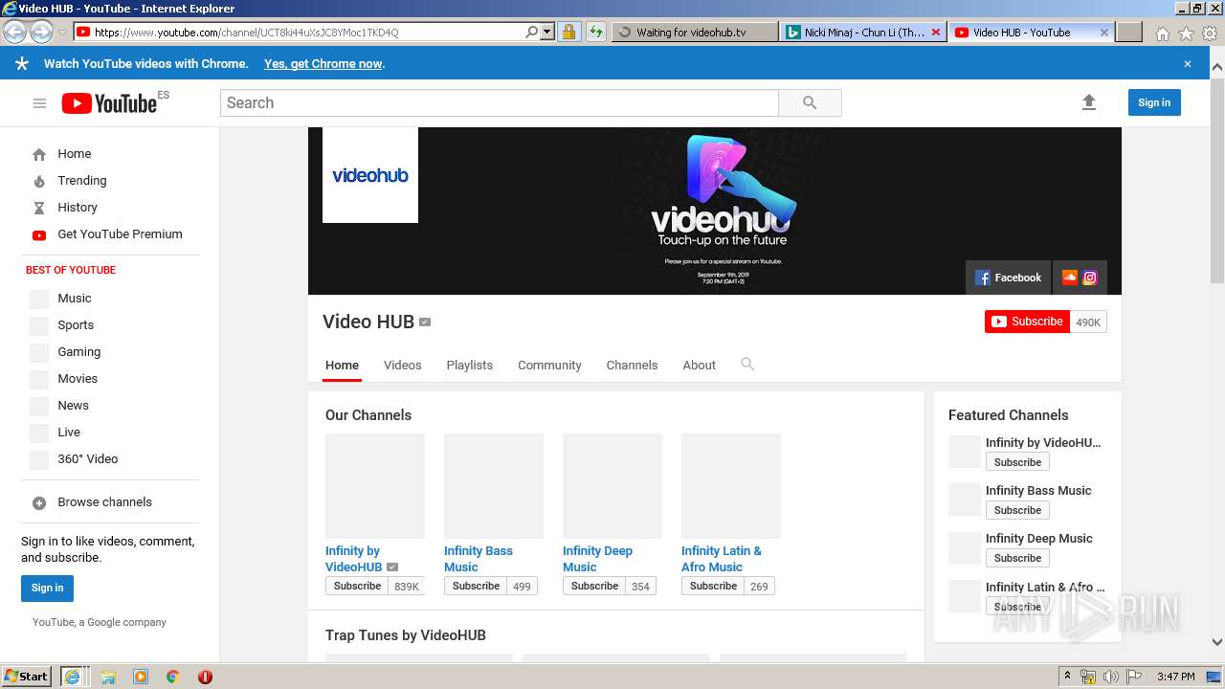
Task: Subscribe to featured Infinity Bass Music
Action: [1017, 510]
